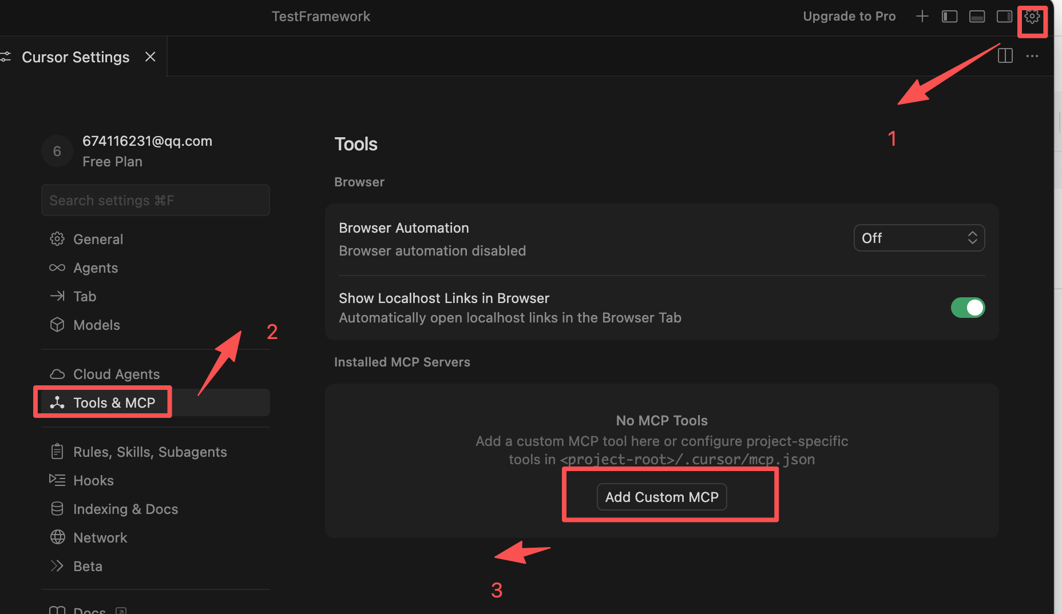
Task: Click the account avatar circle
Action: [x=57, y=151]
